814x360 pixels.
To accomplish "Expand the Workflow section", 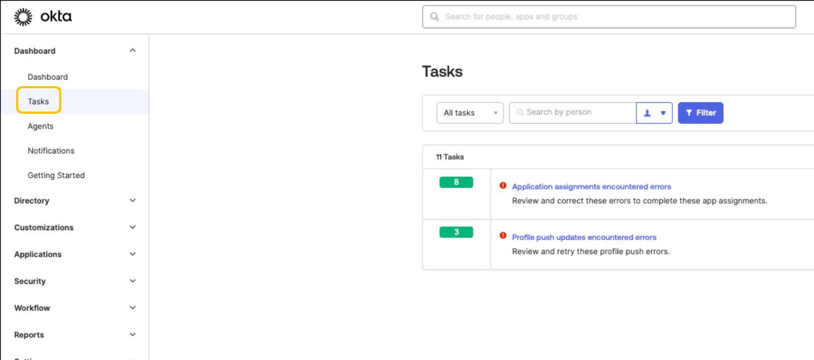I will pos(75,308).
